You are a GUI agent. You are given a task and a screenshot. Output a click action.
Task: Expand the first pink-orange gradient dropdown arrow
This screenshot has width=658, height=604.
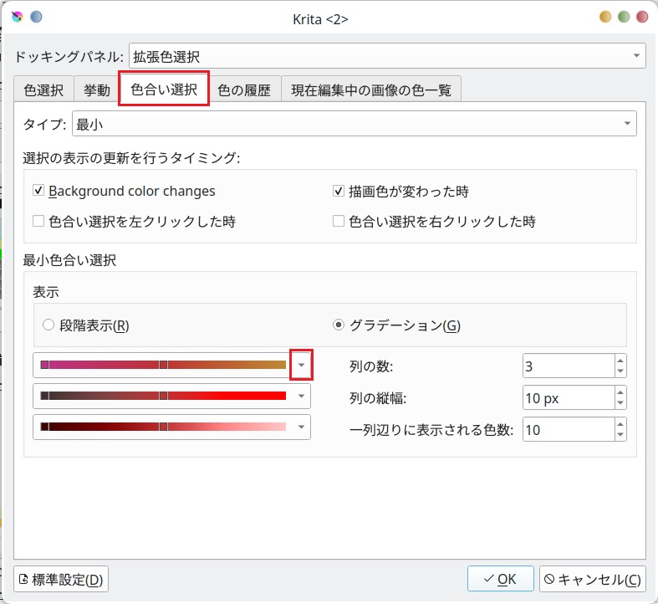tap(301, 365)
